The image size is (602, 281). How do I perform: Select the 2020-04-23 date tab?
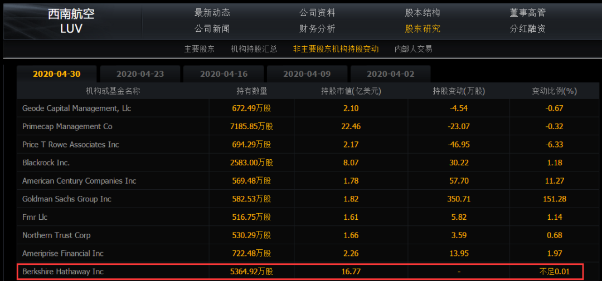pos(140,74)
